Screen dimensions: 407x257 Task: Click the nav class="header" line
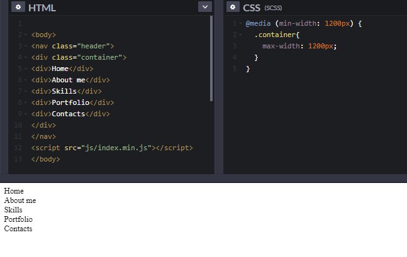pyautogui.click(x=72, y=46)
